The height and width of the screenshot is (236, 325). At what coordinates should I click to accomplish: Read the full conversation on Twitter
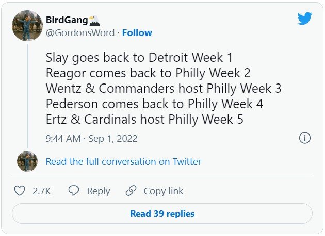pos(123,162)
